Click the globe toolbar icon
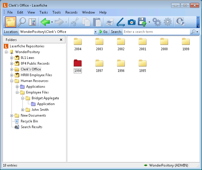Viewport: 202px width, 170px height. click(180, 22)
